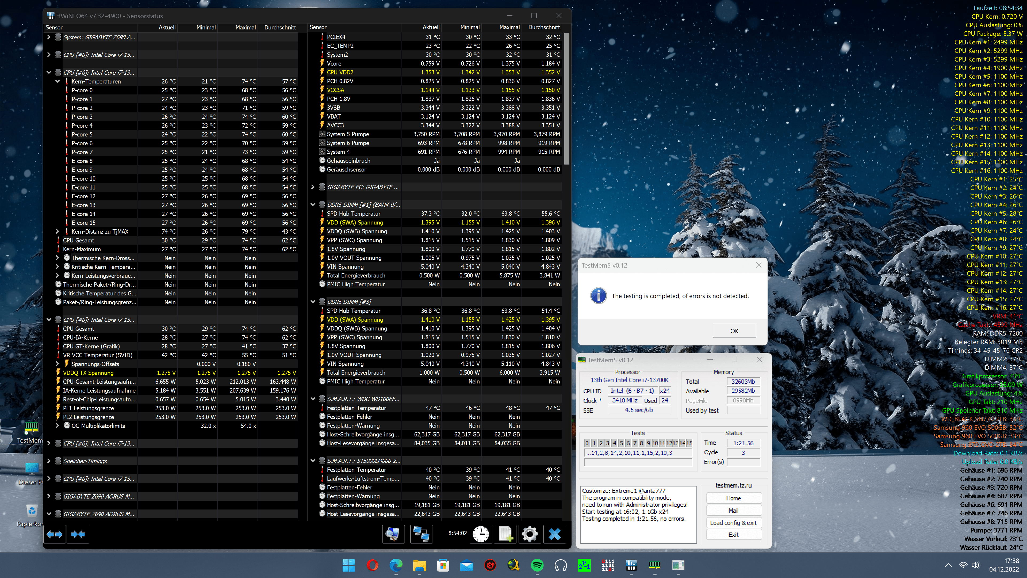Viewport: 1027px width, 578px height.
Task: Click the reset clock icon in HWiNFO
Action: 481,534
